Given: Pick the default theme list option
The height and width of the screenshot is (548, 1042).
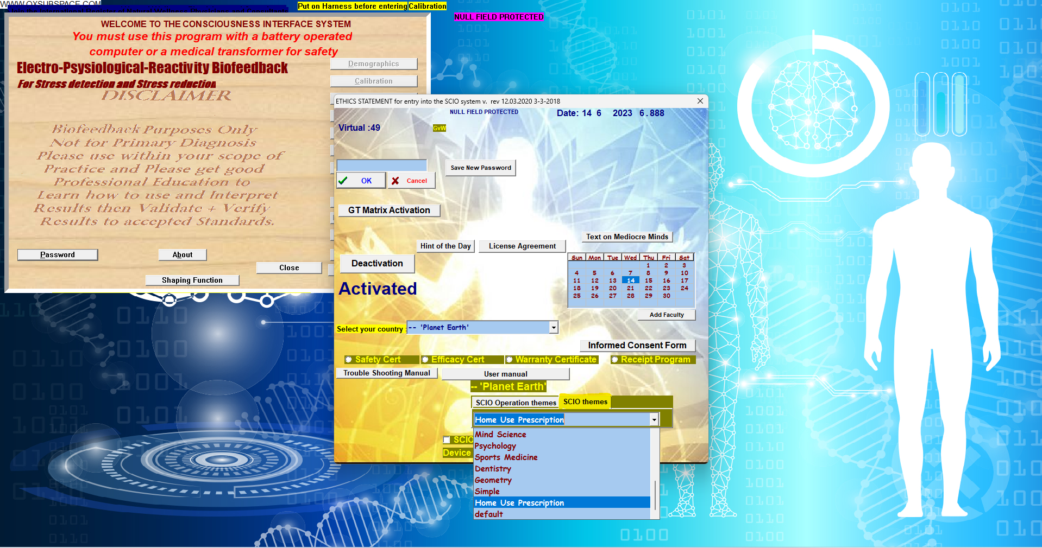Looking at the screenshot, I should 489,514.
